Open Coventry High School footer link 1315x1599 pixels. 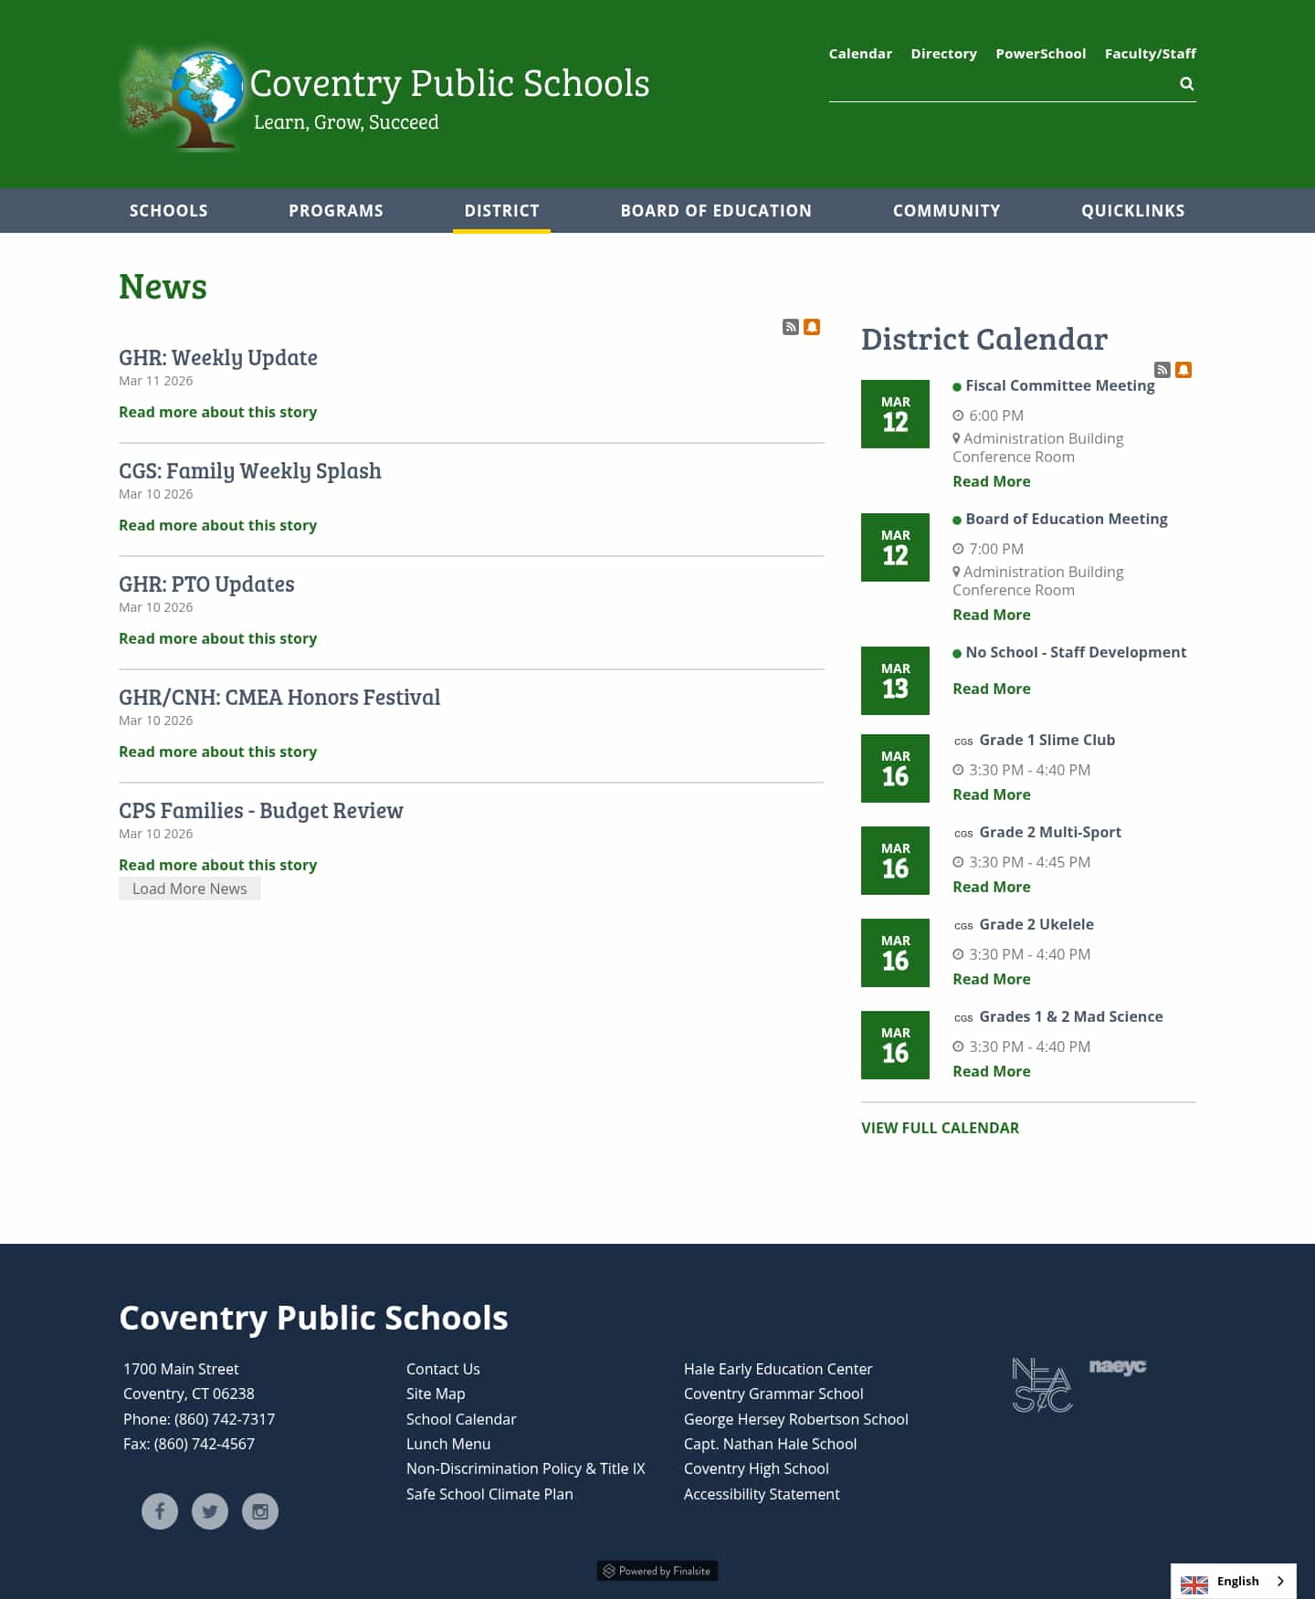[756, 1468]
